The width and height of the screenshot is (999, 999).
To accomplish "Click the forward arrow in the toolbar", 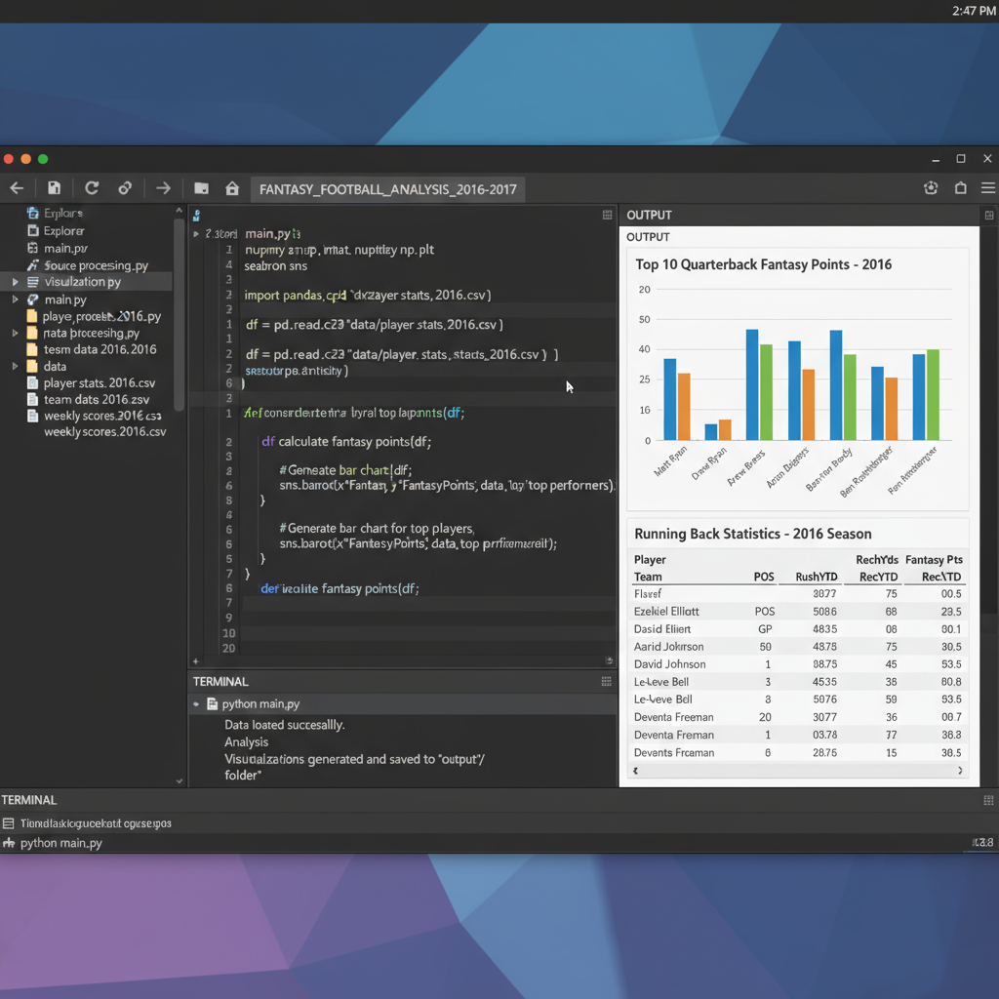I will (163, 188).
